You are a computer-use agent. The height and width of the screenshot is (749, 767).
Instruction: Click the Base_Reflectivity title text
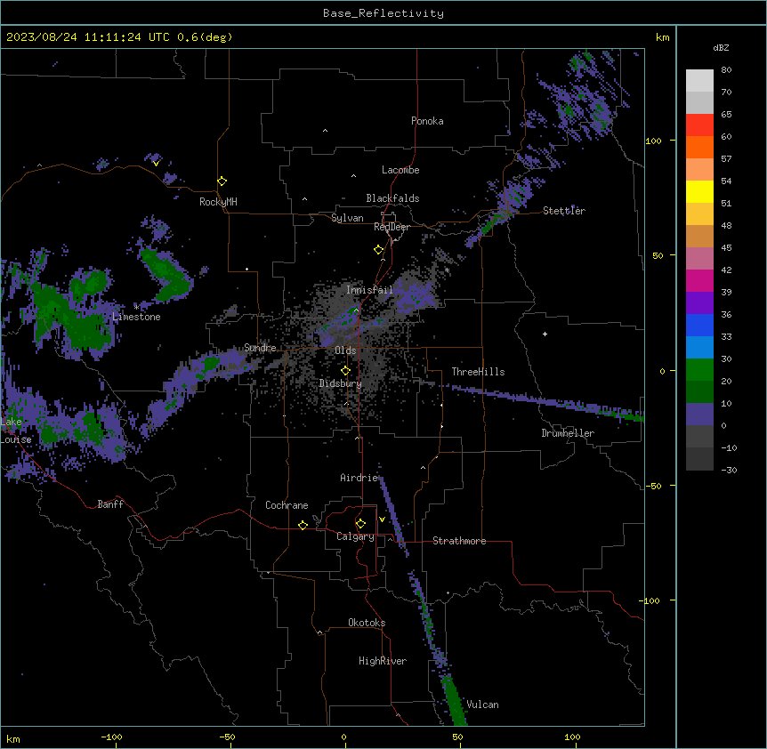(x=383, y=13)
